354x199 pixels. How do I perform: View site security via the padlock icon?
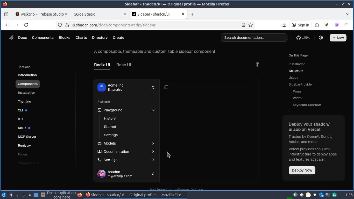tap(67, 25)
